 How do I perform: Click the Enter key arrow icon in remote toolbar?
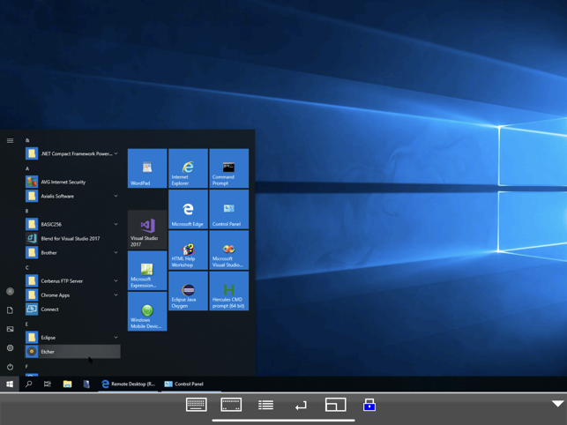tap(301, 406)
